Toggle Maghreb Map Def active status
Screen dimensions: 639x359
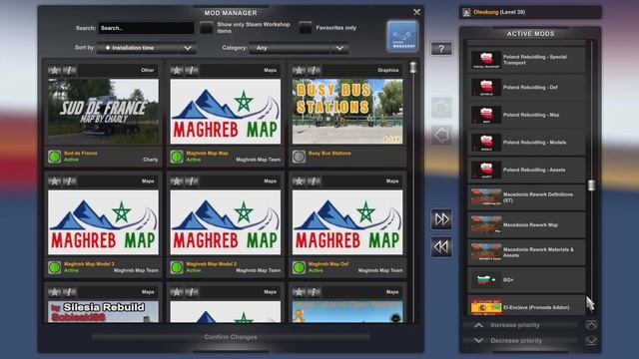(300, 267)
